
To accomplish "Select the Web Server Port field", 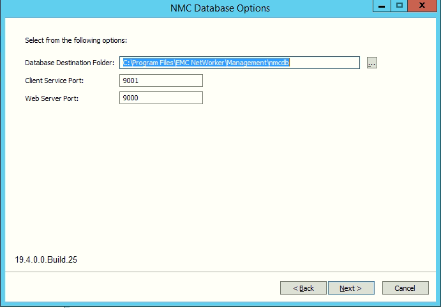I will [x=161, y=98].
